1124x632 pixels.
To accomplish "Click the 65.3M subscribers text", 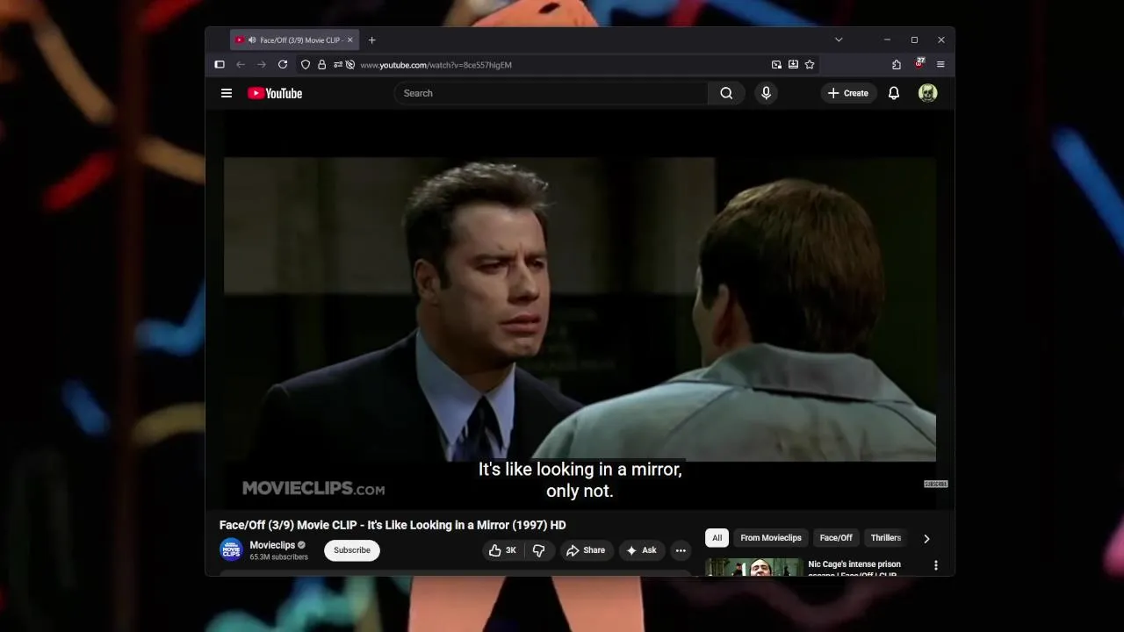I will (278, 557).
